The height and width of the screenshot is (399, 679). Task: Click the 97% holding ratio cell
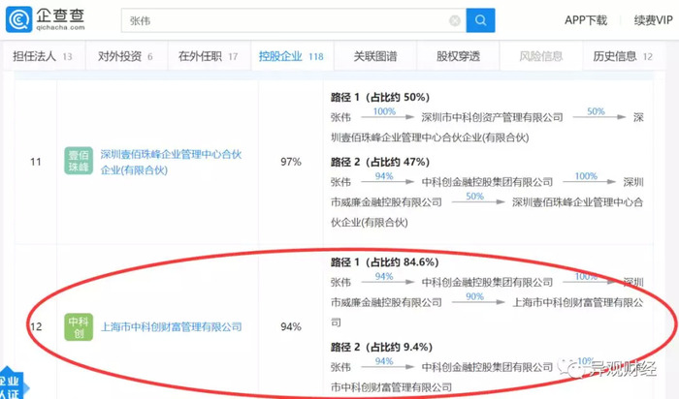[291, 162]
